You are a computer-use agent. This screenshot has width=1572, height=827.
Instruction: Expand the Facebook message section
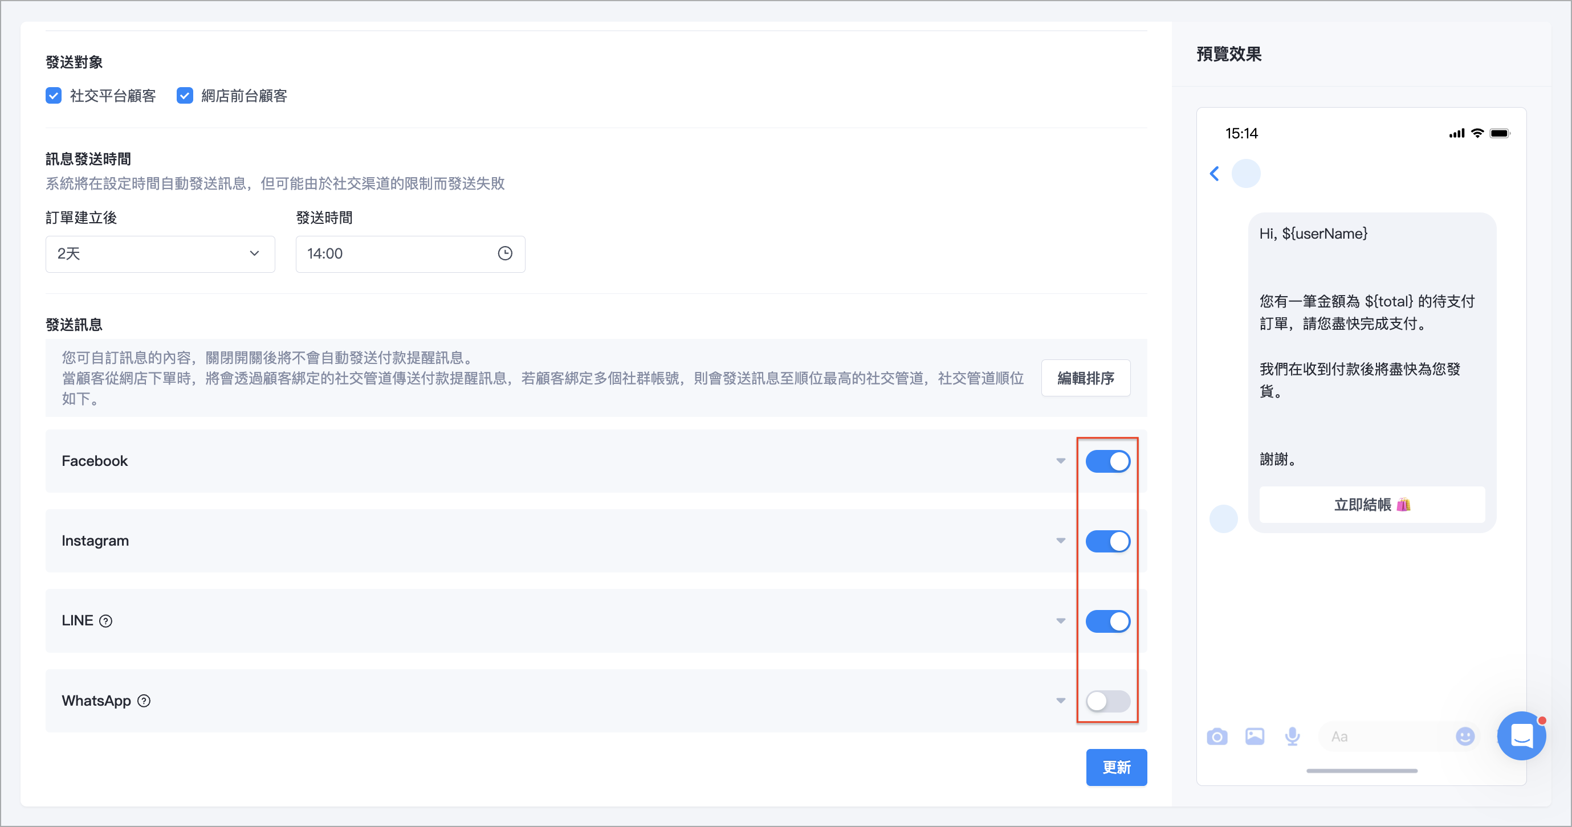point(1061,461)
